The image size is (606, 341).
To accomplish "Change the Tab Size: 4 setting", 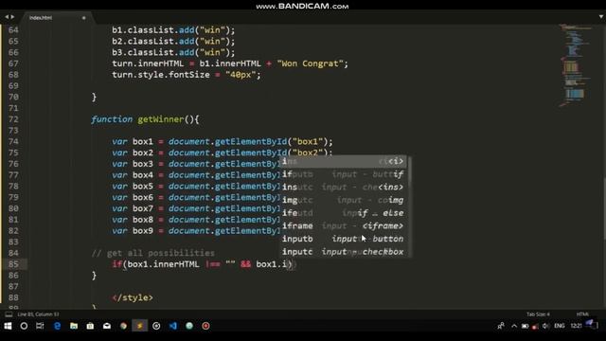I will 538,314.
